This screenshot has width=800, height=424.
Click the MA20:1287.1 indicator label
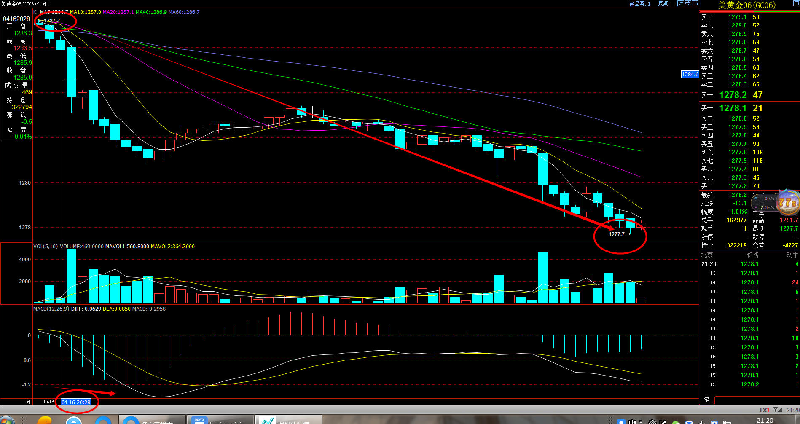tap(118, 12)
